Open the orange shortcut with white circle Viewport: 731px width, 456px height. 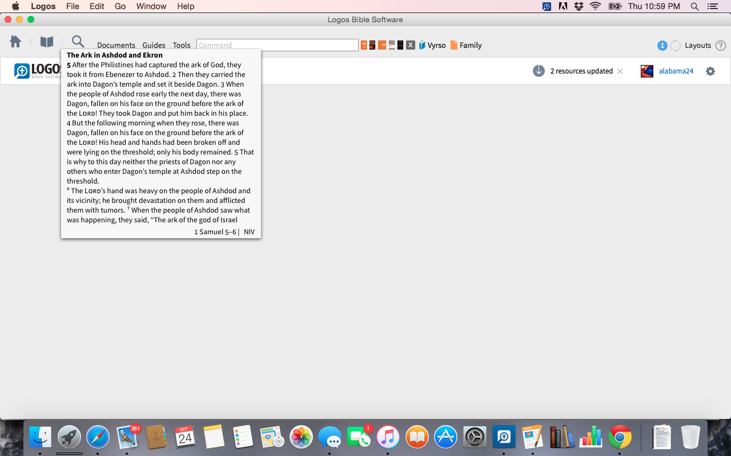click(364, 45)
